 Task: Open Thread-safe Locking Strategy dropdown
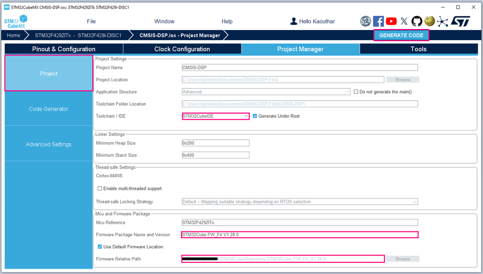[x=300, y=202]
